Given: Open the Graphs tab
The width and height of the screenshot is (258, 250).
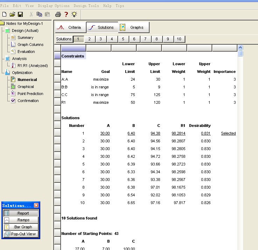Looking at the screenshot, I should pyautogui.click(x=133, y=27).
